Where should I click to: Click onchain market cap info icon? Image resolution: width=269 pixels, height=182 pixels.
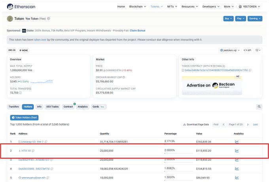pyautogui.click(x=124, y=77)
